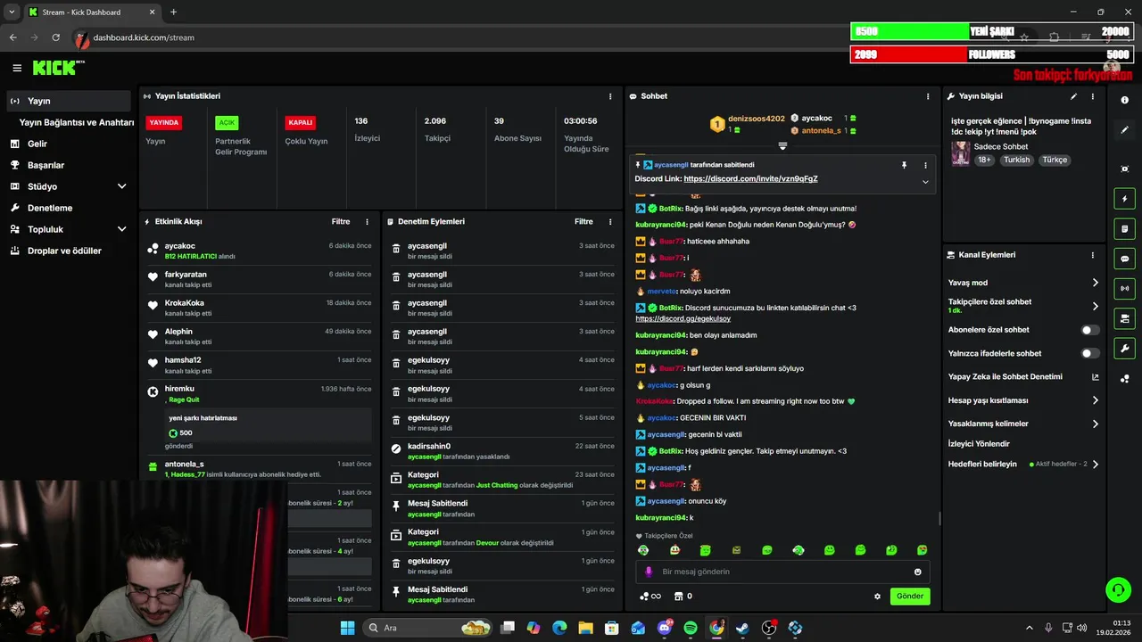Open emoji picker in message box
1142x642 pixels.
[x=918, y=572]
